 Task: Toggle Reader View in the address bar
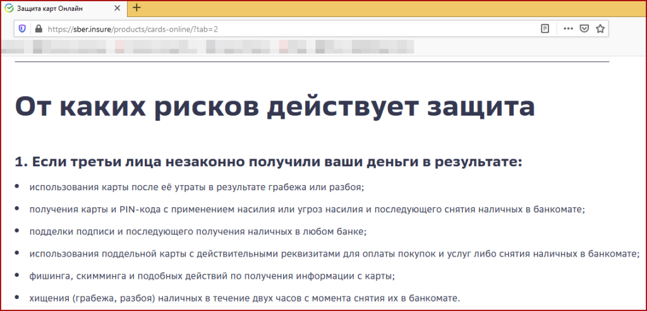click(x=545, y=28)
